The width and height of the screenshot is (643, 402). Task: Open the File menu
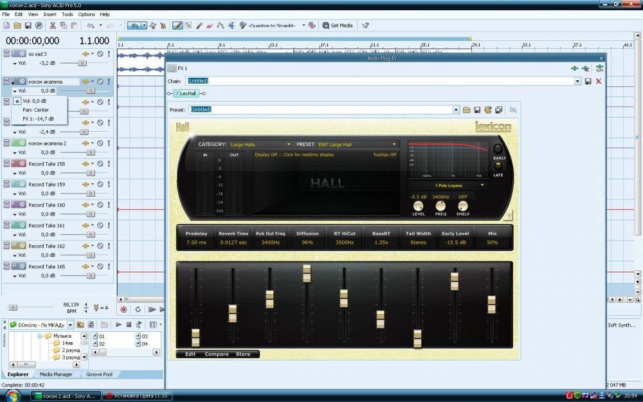(x=6, y=14)
